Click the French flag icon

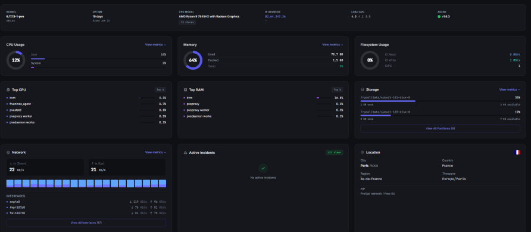click(x=517, y=153)
